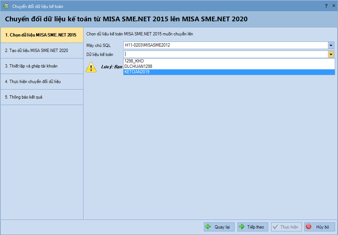Image resolution: width=338 pixels, height=235 pixels.
Task: Pick KETOAN2019 in the dropdown list
Action: click(229, 72)
